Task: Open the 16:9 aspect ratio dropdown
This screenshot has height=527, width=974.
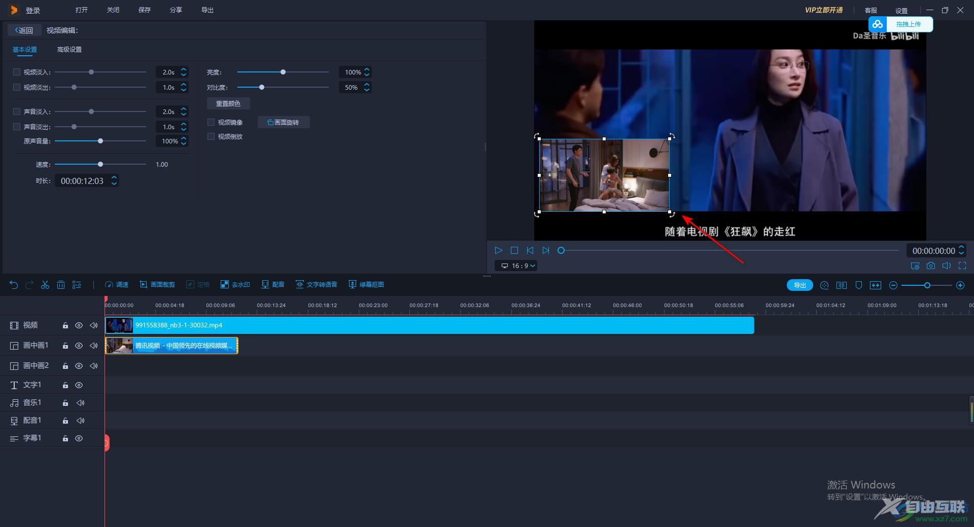Action: click(516, 266)
